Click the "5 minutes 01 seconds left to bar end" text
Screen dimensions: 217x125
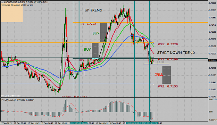click(x=17, y=5)
